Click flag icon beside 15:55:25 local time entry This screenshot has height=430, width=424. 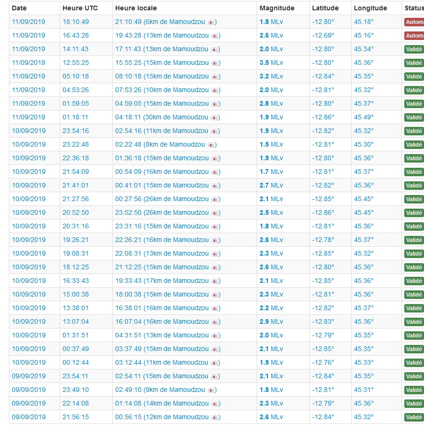[x=215, y=63]
